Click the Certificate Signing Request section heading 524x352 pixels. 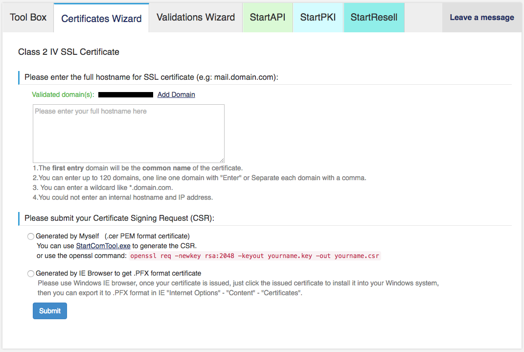[119, 218]
